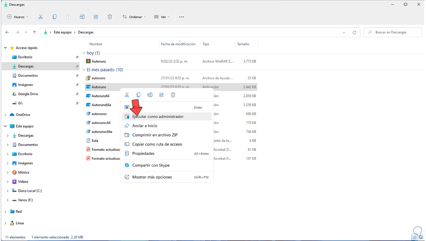Screen dimensions: 426x241
Task: Click 'Este equipo' in the address bar
Action: point(62,32)
